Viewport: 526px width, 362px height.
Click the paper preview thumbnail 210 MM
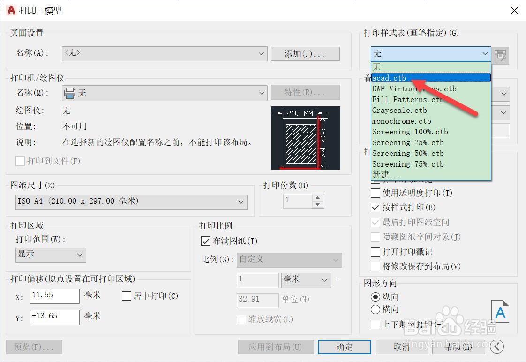click(x=305, y=138)
